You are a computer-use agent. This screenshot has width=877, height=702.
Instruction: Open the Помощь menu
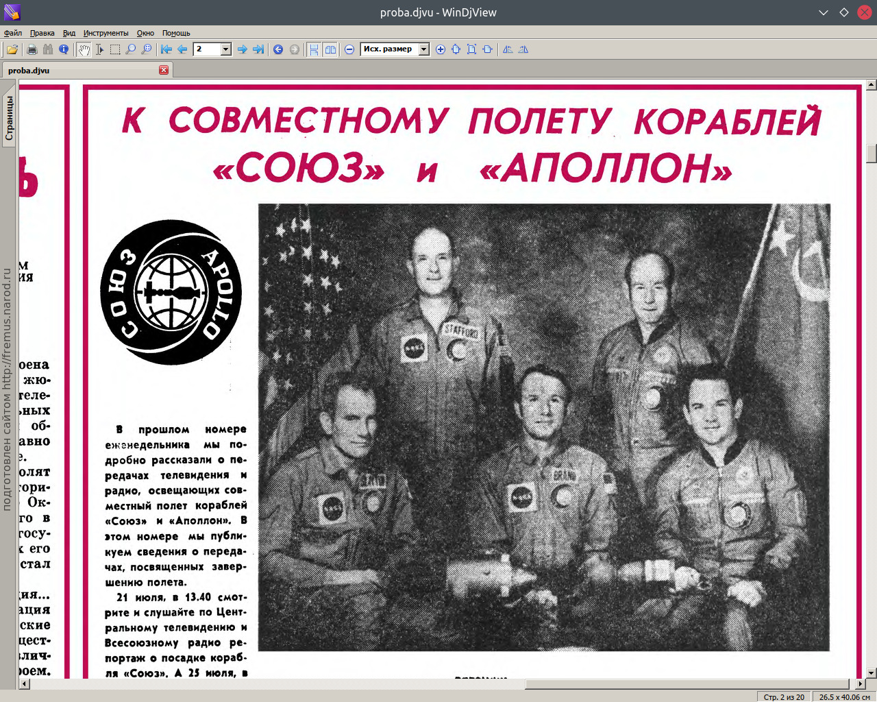[176, 33]
